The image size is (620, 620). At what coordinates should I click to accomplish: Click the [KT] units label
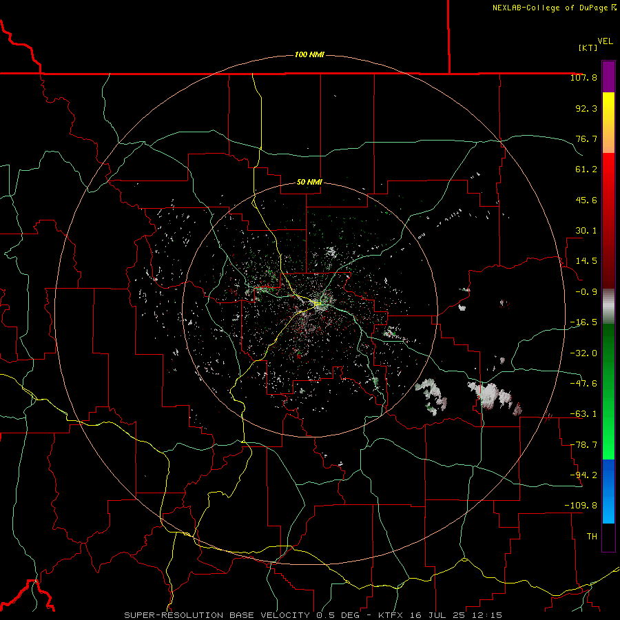588,48
